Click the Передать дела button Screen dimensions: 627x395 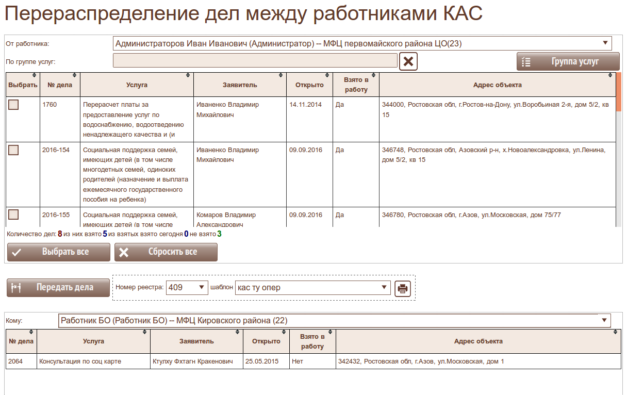click(x=58, y=288)
